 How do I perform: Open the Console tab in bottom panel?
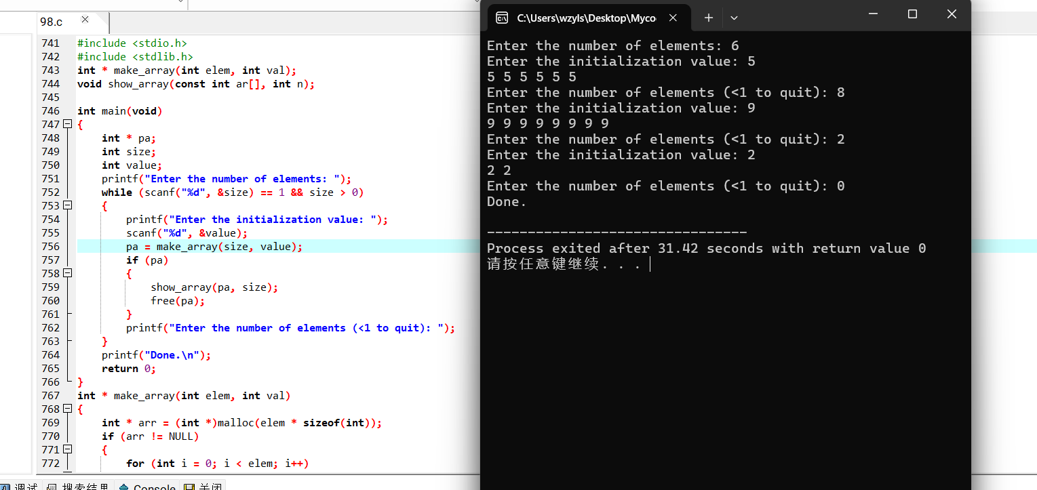point(148,486)
